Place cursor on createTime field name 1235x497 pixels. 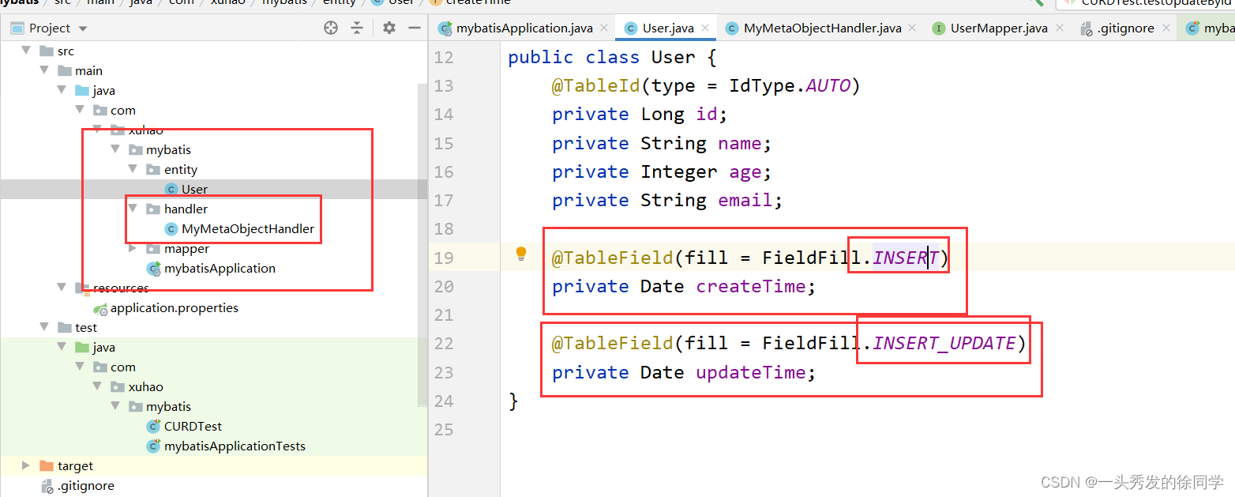click(751, 286)
